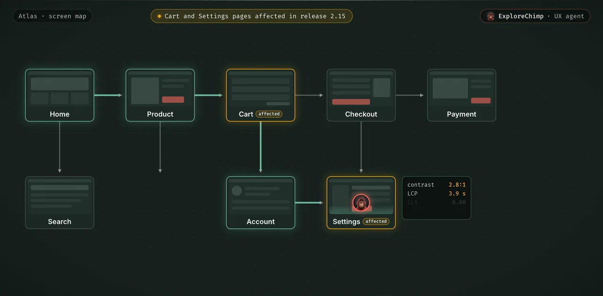This screenshot has width=603, height=296.
Task: Click the ExploreChimp UX agent badge
Action: pos(535,16)
